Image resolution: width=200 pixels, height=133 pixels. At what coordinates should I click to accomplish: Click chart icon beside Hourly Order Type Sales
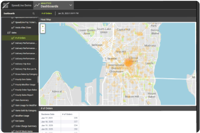(13, 90)
